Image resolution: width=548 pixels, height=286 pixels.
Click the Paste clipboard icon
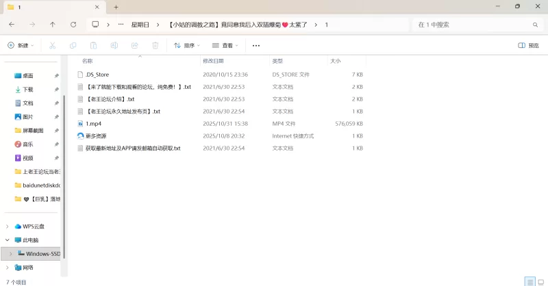point(93,46)
